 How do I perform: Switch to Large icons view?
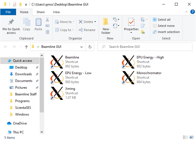click(x=192, y=137)
